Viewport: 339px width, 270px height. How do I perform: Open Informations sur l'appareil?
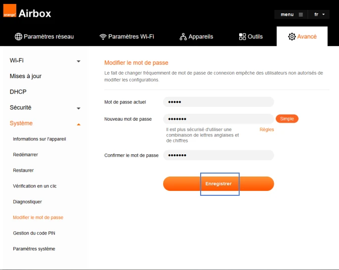click(40, 139)
